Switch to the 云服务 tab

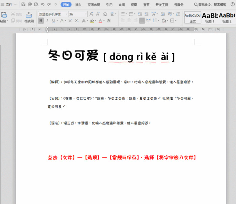179,5
